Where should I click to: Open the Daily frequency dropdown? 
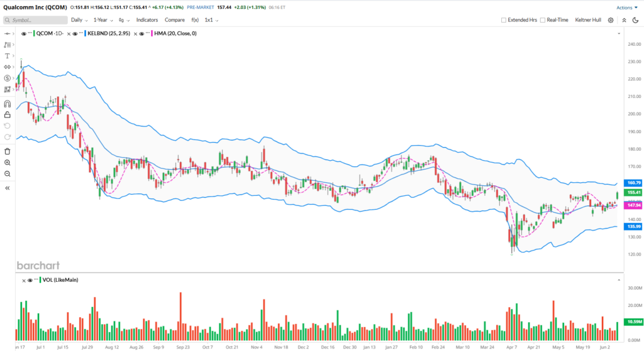(79, 20)
